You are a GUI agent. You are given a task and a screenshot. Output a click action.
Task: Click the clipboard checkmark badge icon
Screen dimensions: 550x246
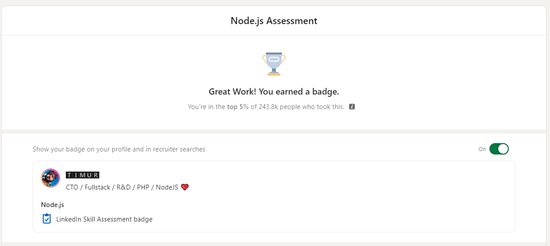tap(46, 219)
